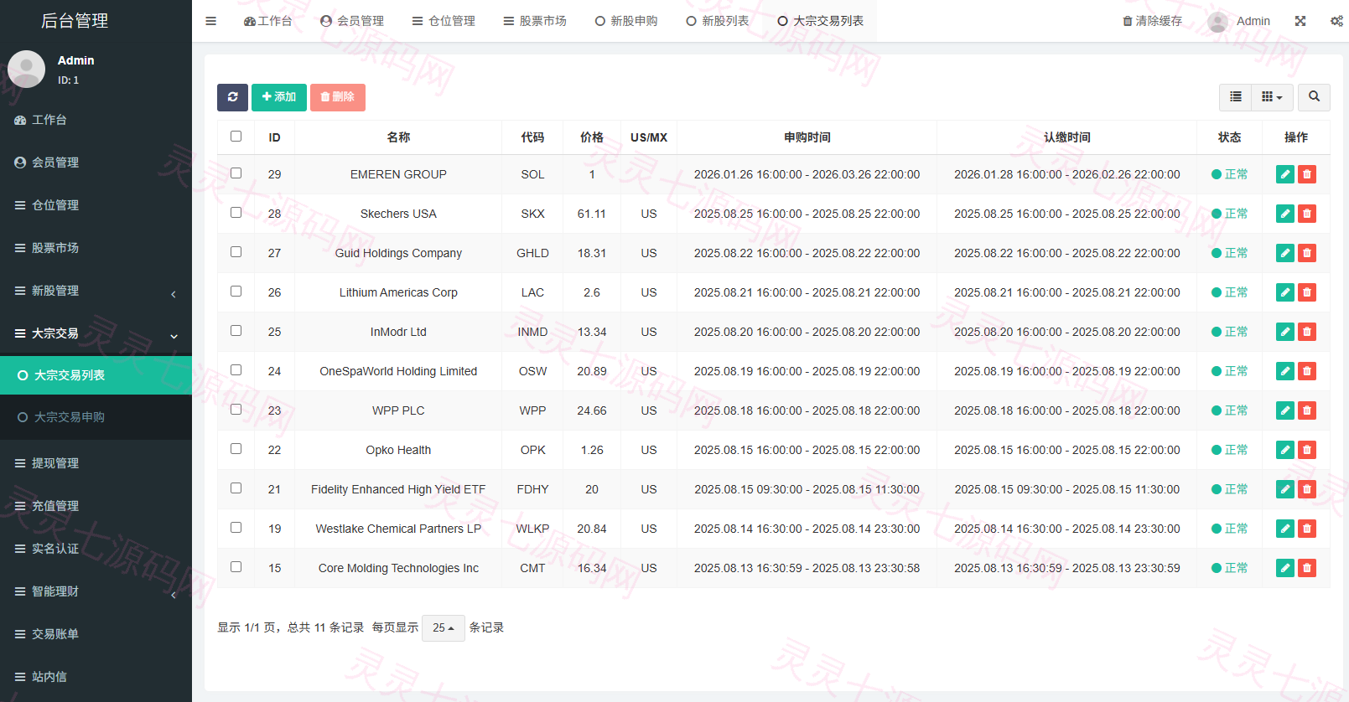The width and height of the screenshot is (1349, 702).
Task: Select the OneSpaWorld Holding Limited checkbox
Action: tap(236, 369)
